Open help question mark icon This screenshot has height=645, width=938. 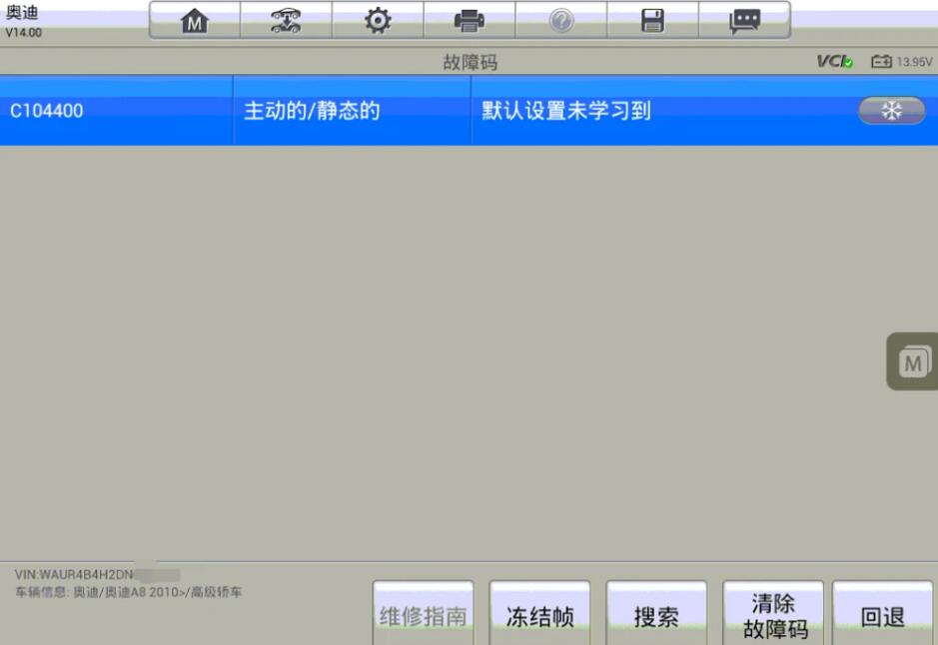pos(561,21)
